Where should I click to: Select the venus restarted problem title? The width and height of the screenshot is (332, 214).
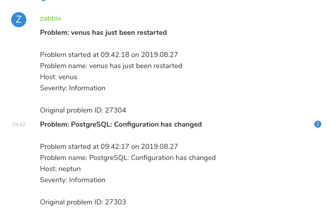(x=103, y=32)
